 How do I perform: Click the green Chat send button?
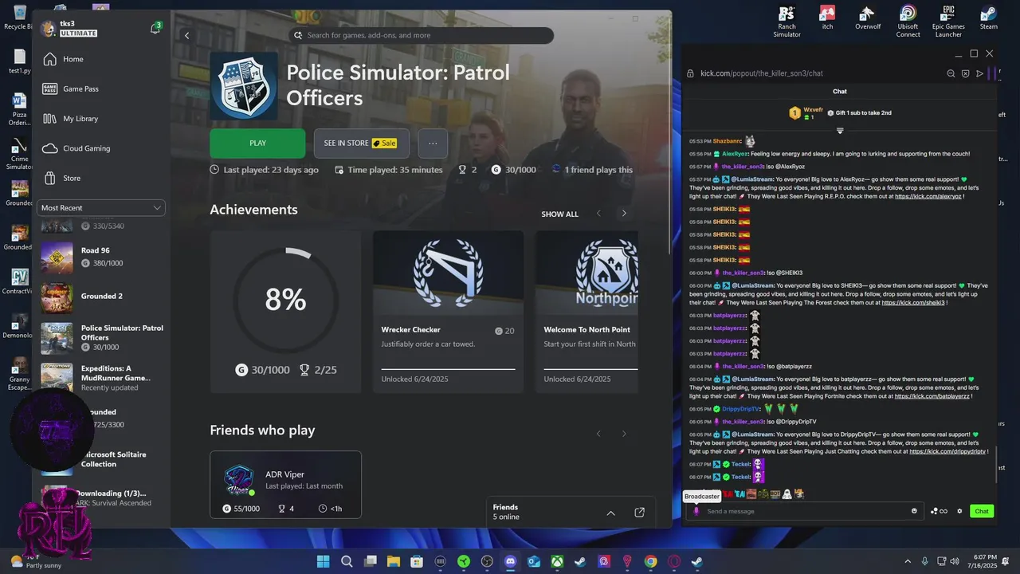pos(982,511)
